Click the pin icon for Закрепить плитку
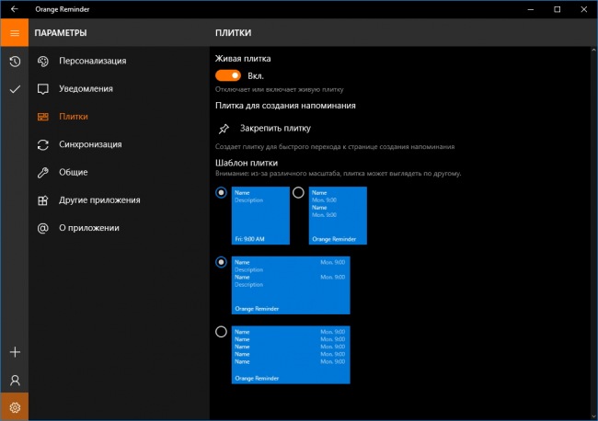Viewport: 598px width, 421px height. coord(224,129)
